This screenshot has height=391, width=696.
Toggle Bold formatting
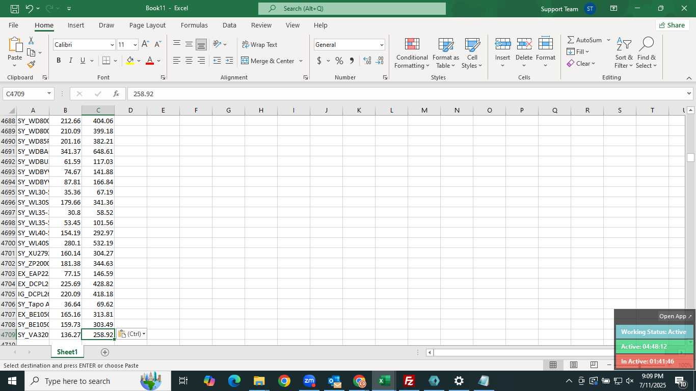(x=59, y=61)
